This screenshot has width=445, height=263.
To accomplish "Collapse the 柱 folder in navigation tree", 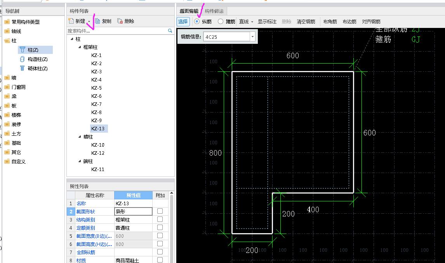I will click(x=7, y=40).
